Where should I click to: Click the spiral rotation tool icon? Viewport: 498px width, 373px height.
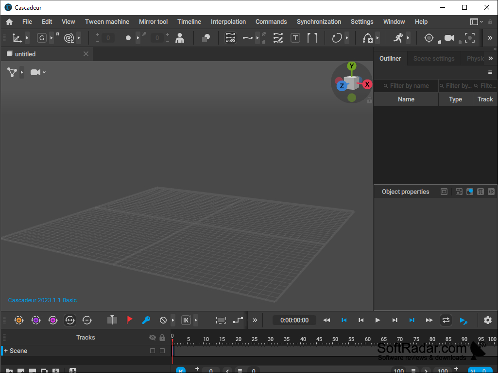69,38
